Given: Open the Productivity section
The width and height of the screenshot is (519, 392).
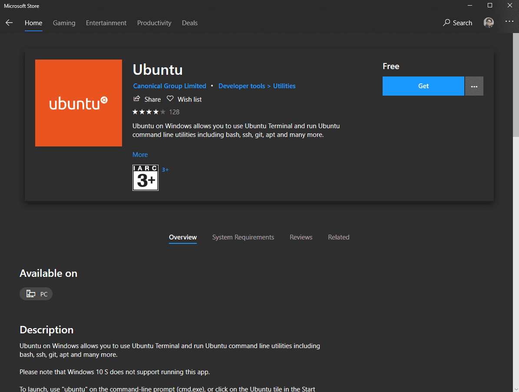Looking at the screenshot, I should click(x=154, y=23).
